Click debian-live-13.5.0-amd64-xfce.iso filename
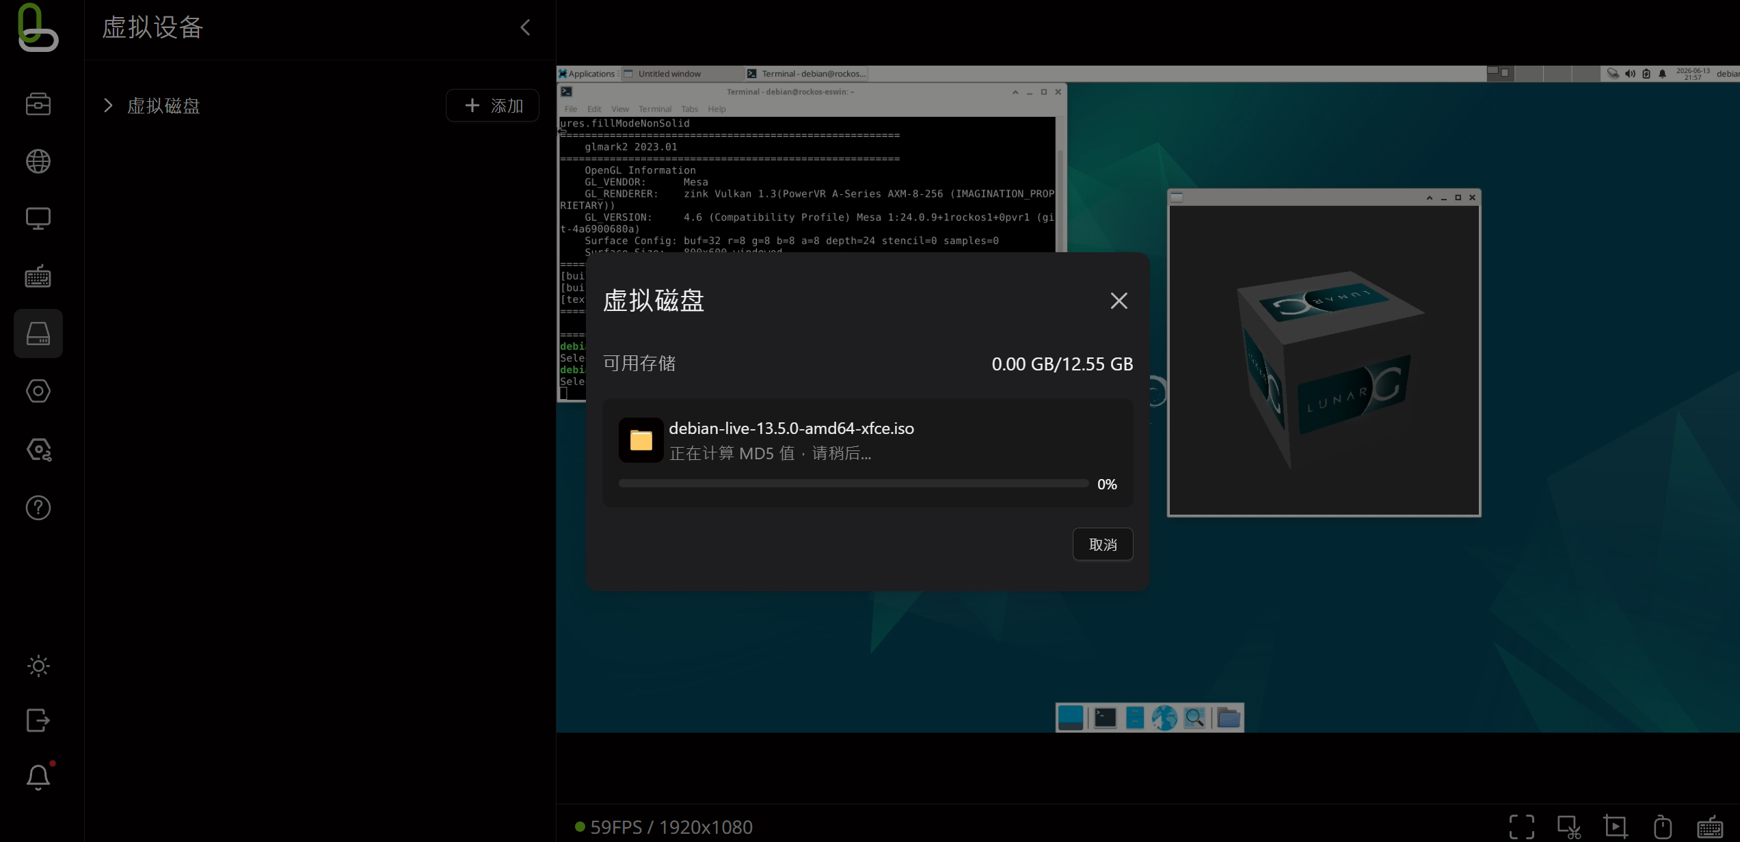 (791, 429)
